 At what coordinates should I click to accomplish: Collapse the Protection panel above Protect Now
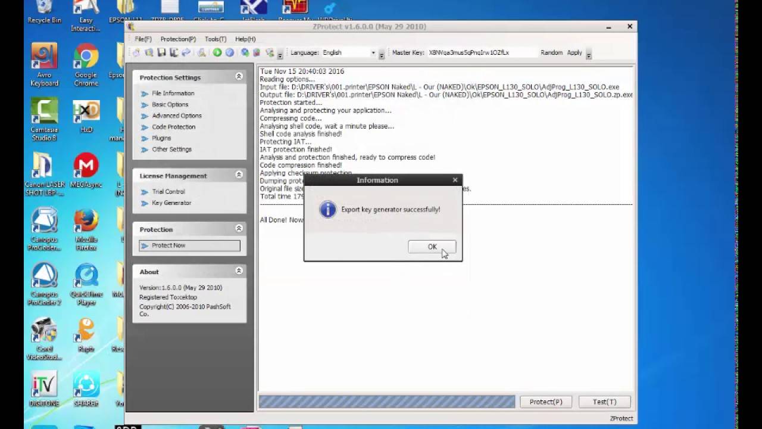(239, 229)
